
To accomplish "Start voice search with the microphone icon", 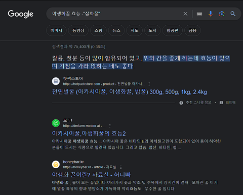I will [211, 14].
